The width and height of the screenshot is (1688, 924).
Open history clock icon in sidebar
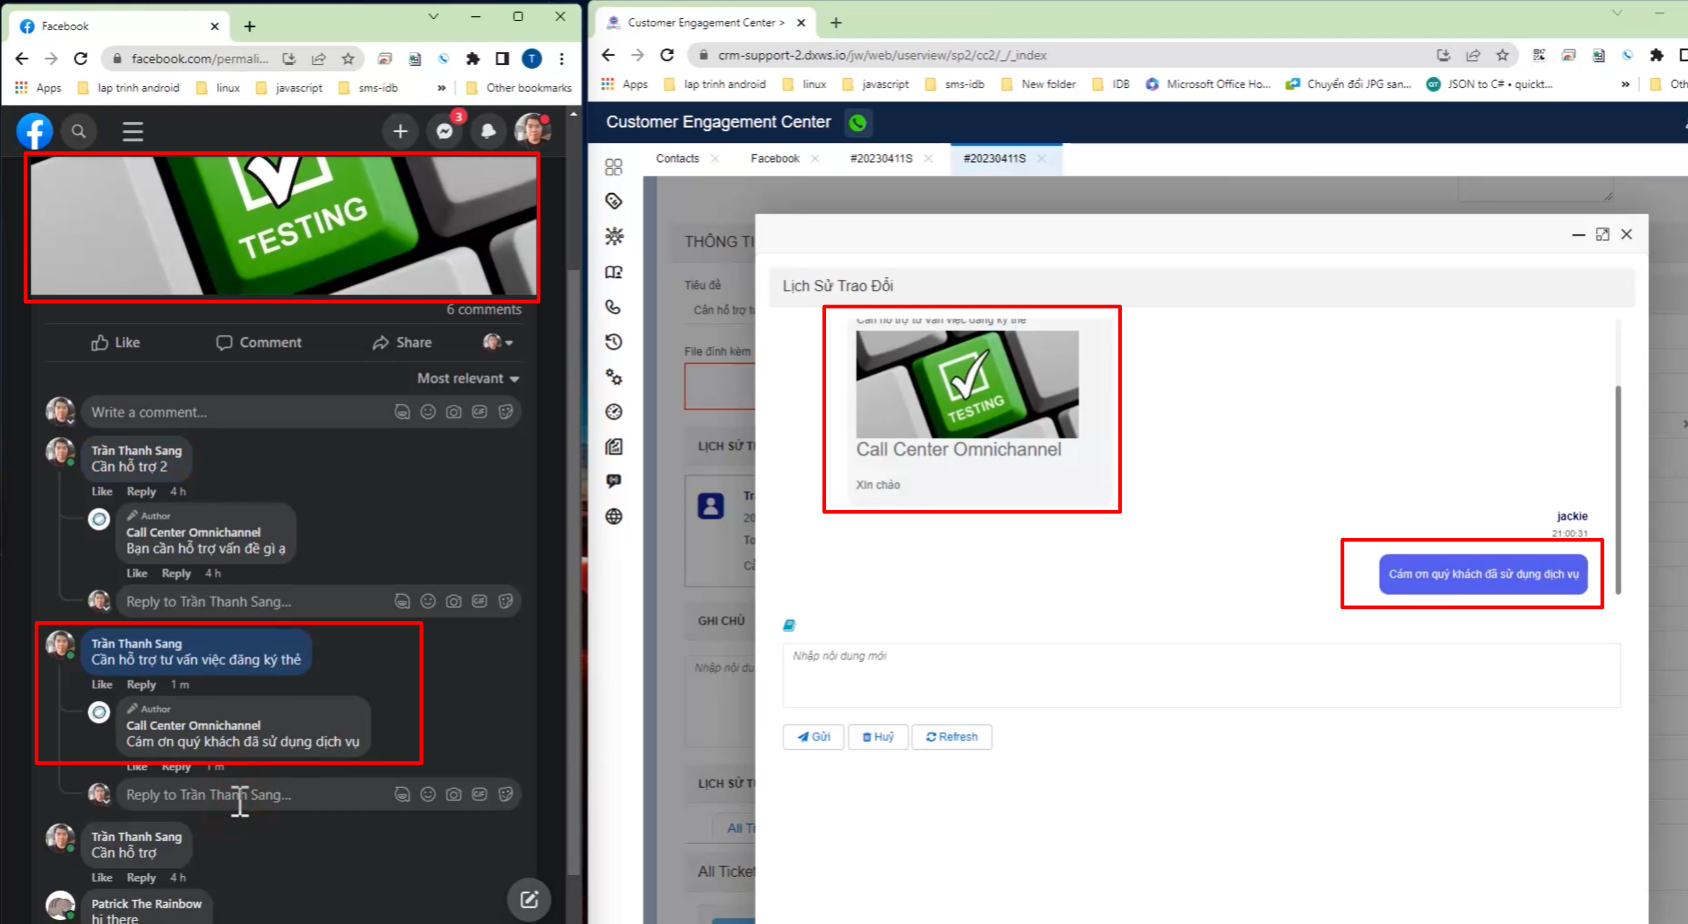point(613,341)
